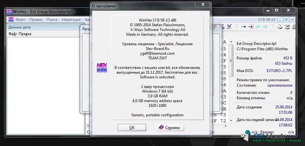
Task: Minimize the Ext Group Descriptor child window
Action: [x=279, y=20]
